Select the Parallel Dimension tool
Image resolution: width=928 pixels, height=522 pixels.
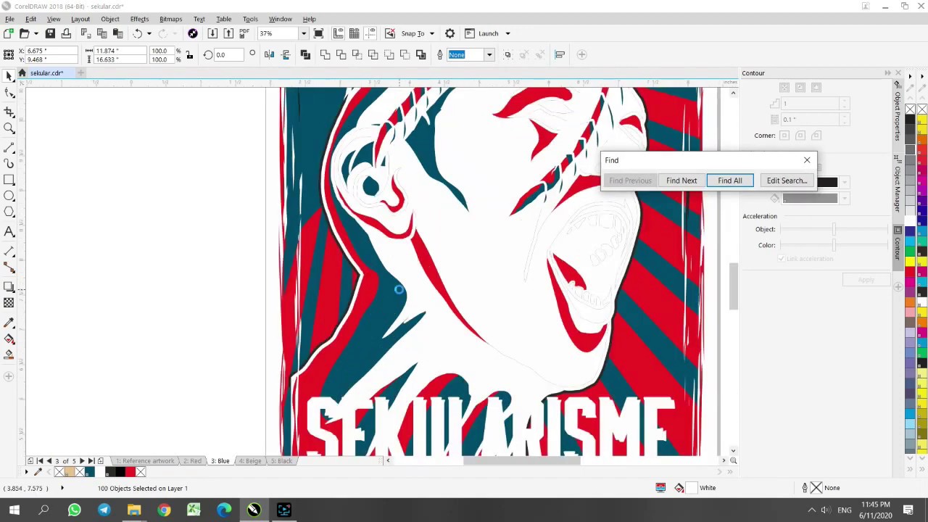pyautogui.click(x=9, y=251)
